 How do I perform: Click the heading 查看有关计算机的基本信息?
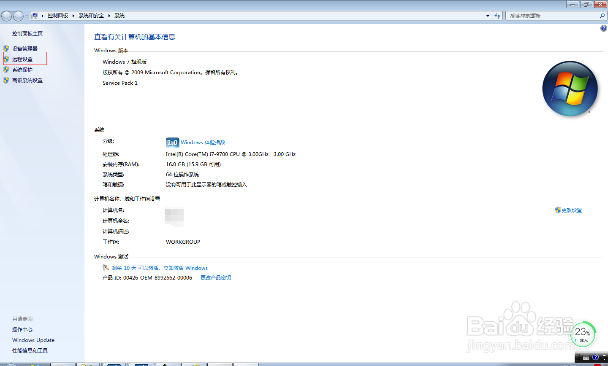135,37
